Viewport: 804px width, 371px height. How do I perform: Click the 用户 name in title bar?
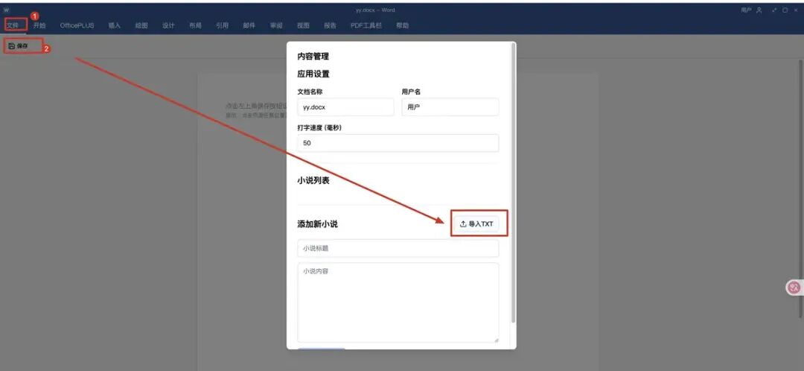pyautogui.click(x=746, y=10)
